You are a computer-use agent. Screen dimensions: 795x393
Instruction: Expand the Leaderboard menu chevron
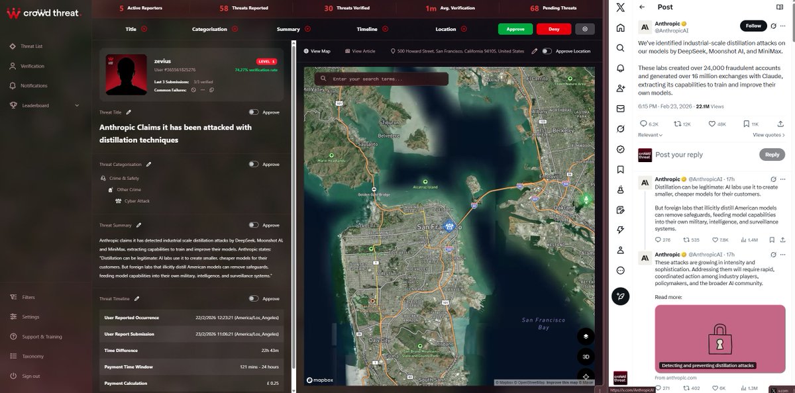[x=76, y=105]
